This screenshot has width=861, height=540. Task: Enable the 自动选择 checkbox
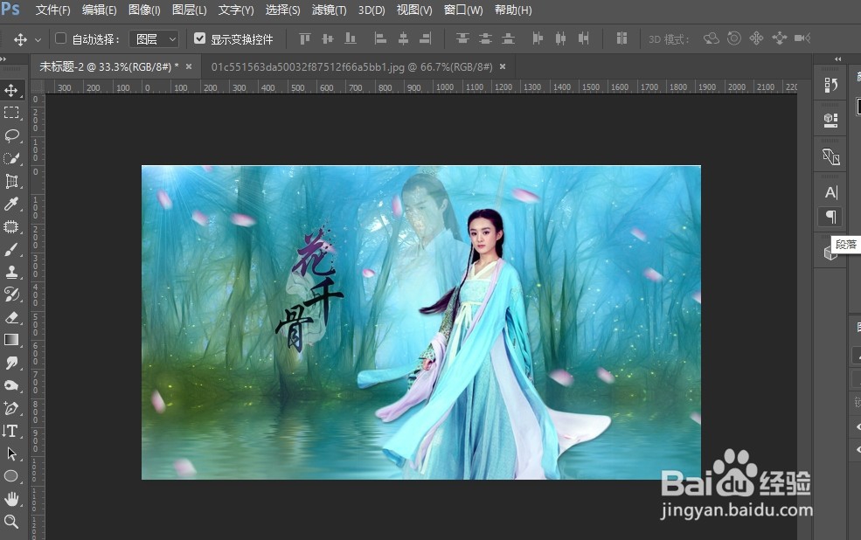[x=61, y=38]
